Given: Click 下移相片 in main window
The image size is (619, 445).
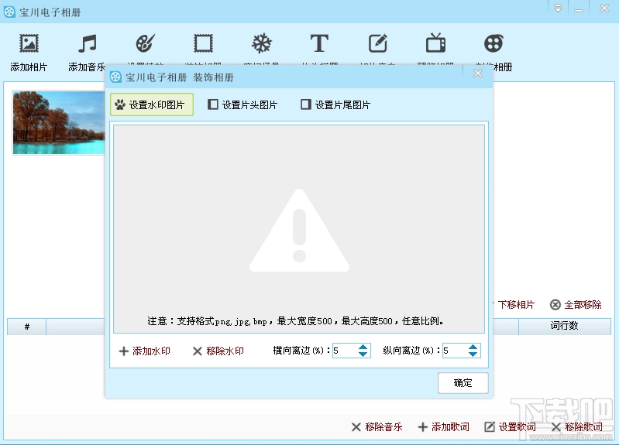Looking at the screenshot, I should tap(515, 305).
